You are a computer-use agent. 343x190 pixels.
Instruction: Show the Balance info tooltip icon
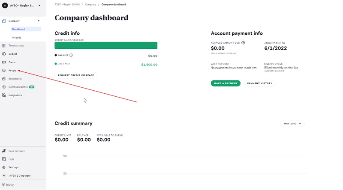tap(71, 55)
